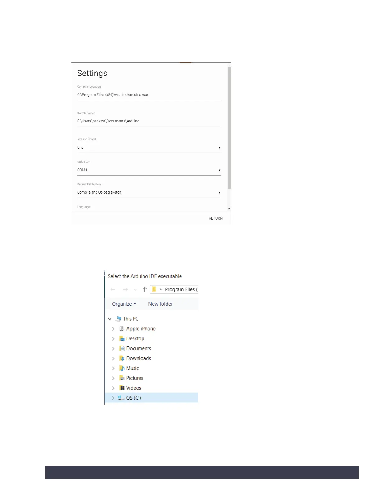Click the Compiler Location input field
This screenshot has width=381, height=494.
[149, 95]
